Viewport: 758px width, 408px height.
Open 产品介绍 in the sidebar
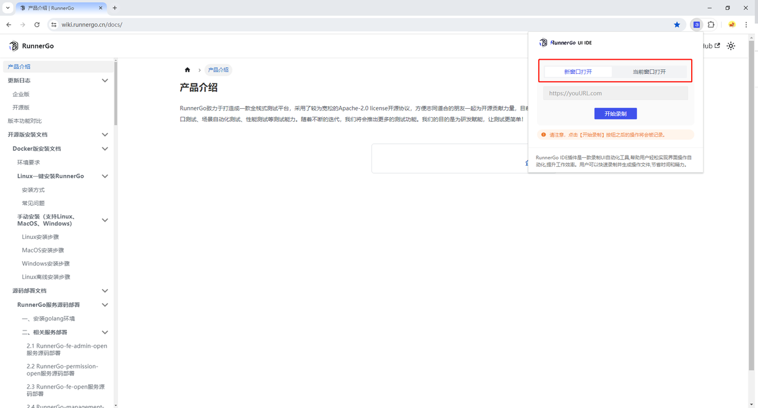(19, 67)
